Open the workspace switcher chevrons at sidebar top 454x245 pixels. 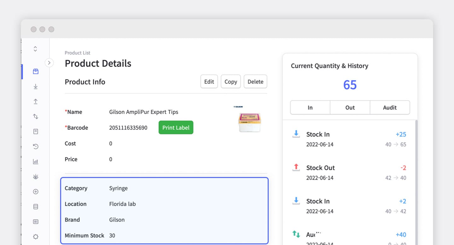(35, 49)
